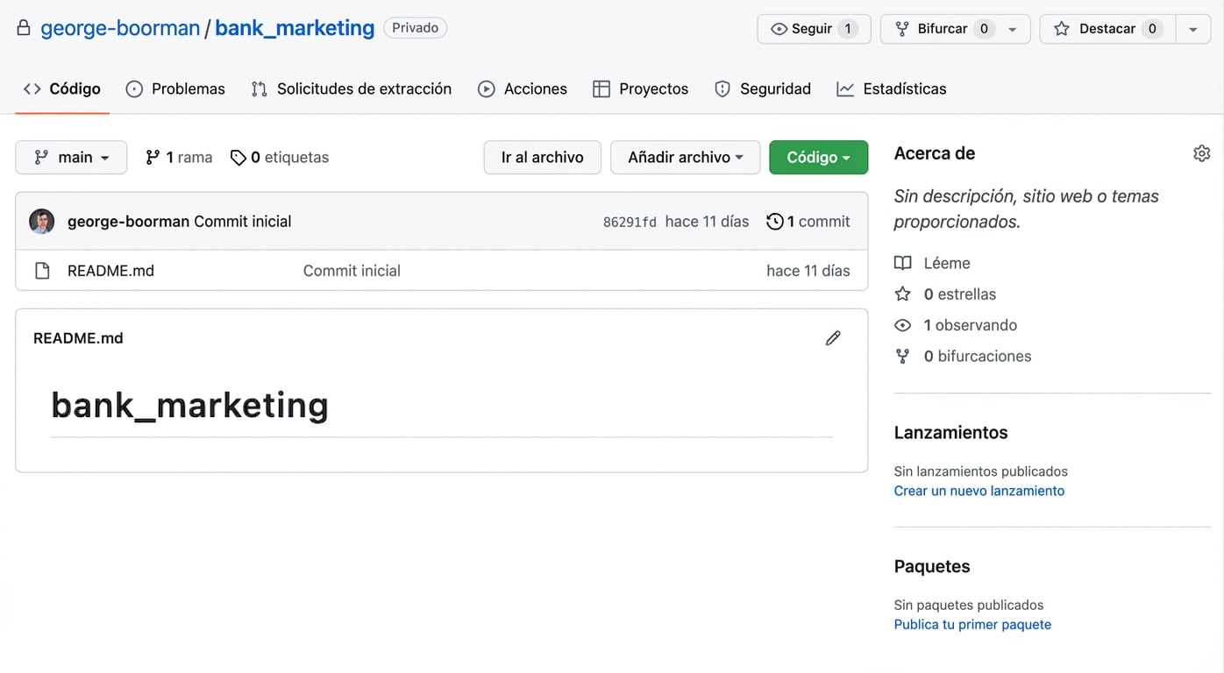Expand the Añadir archivo dropdown
The image size is (1224, 673).
[x=686, y=157]
